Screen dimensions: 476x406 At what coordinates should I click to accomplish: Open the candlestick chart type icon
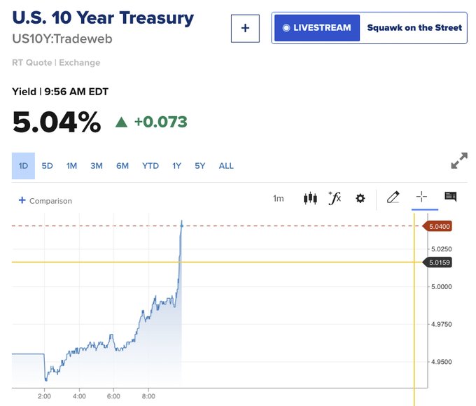pyautogui.click(x=310, y=198)
